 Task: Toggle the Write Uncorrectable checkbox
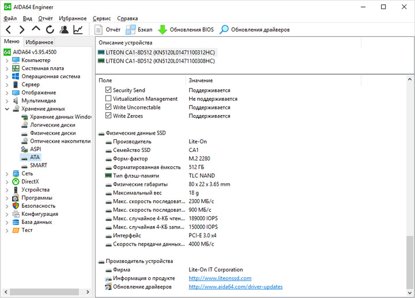pyautogui.click(x=108, y=107)
